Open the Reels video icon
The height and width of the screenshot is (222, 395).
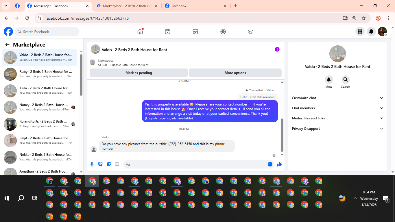tap(167, 32)
